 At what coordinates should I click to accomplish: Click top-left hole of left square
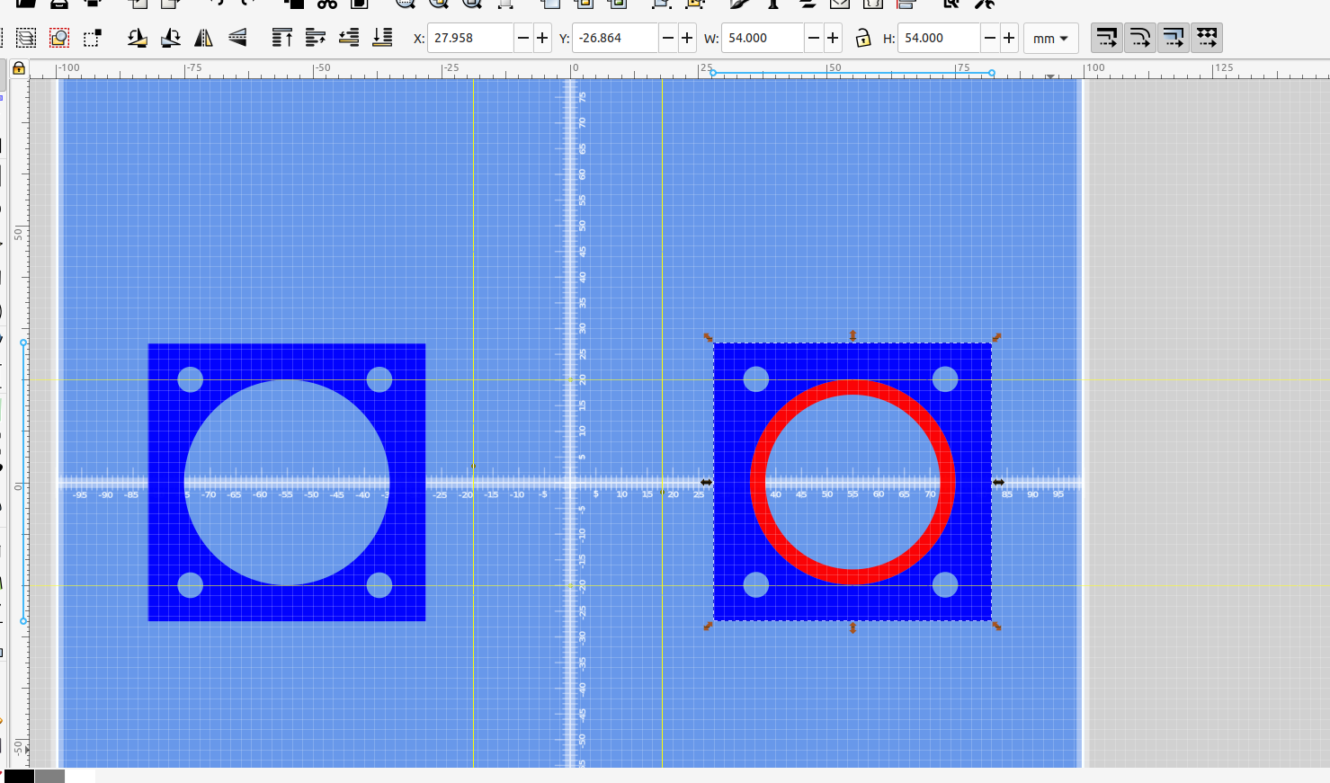(190, 379)
